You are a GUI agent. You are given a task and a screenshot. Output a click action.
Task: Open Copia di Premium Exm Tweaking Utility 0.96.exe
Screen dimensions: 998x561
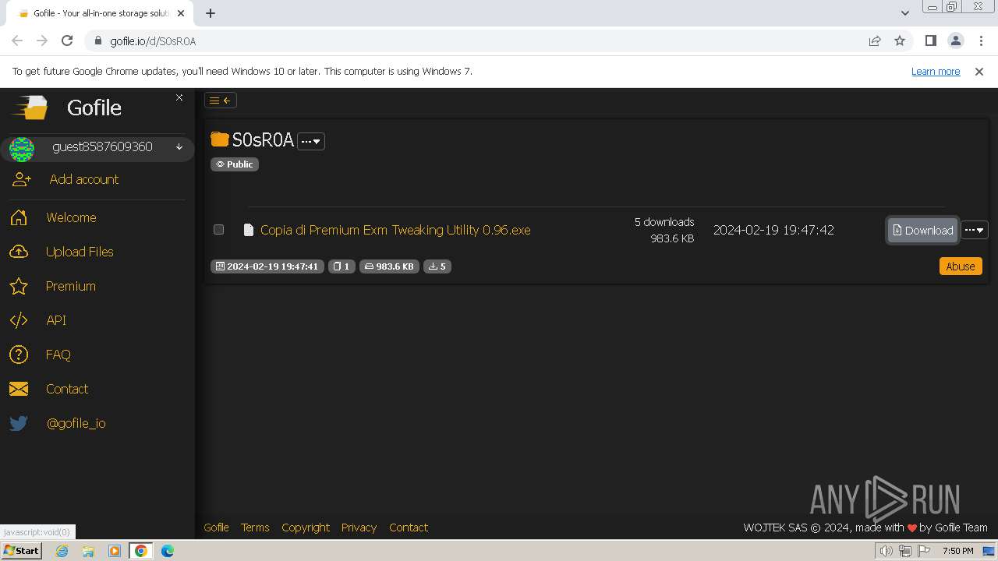(x=395, y=230)
